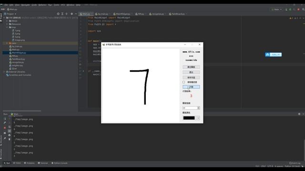This screenshot has width=305, height=171.
Task: Stop the process via red Run-panel icon
Action: pyautogui.click(x=5, y=128)
